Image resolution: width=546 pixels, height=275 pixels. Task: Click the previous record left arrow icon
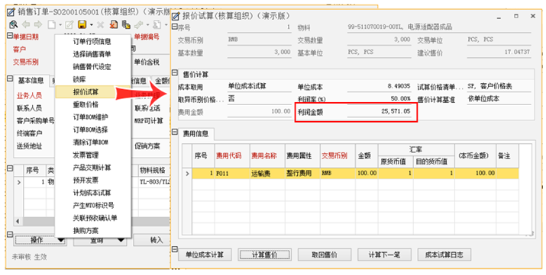(26, 24)
